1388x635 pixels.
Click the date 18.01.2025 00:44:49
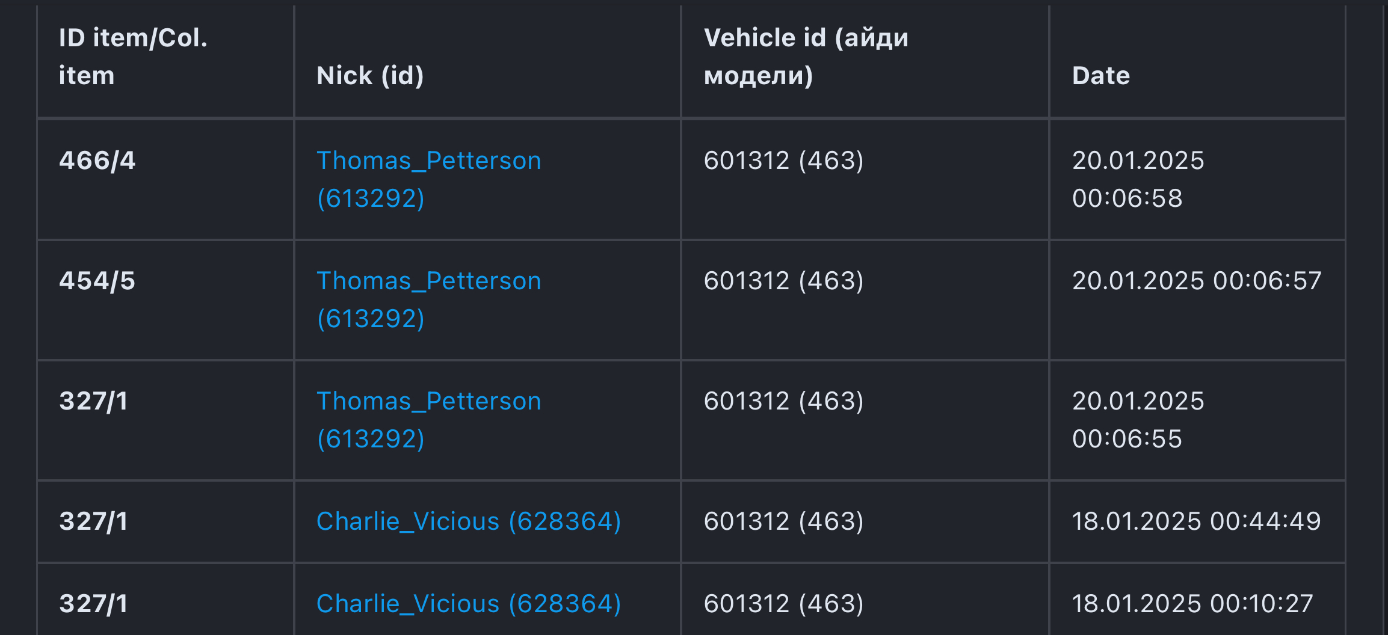pos(1196,521)
